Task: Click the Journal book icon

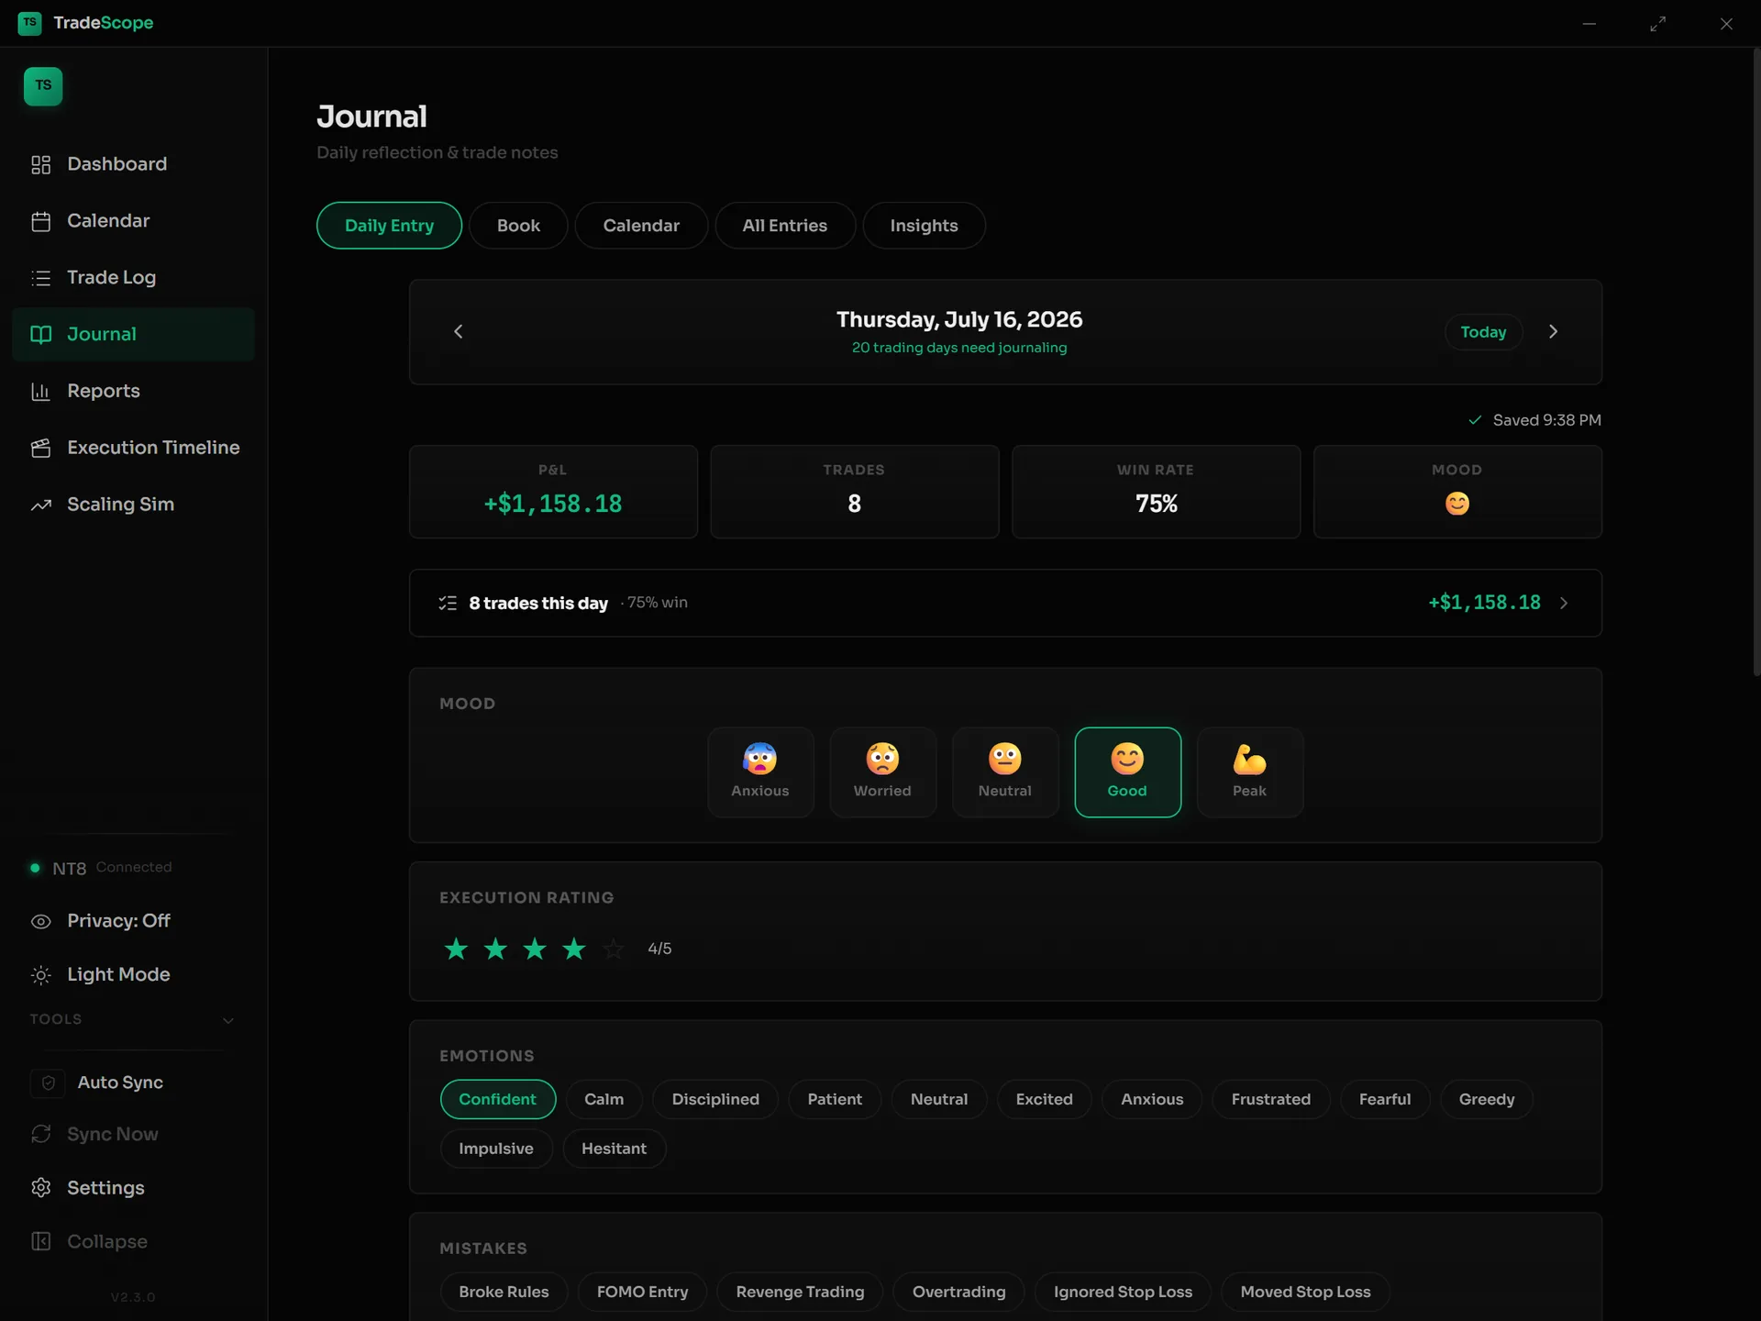Action: click(x=40, y=335)
